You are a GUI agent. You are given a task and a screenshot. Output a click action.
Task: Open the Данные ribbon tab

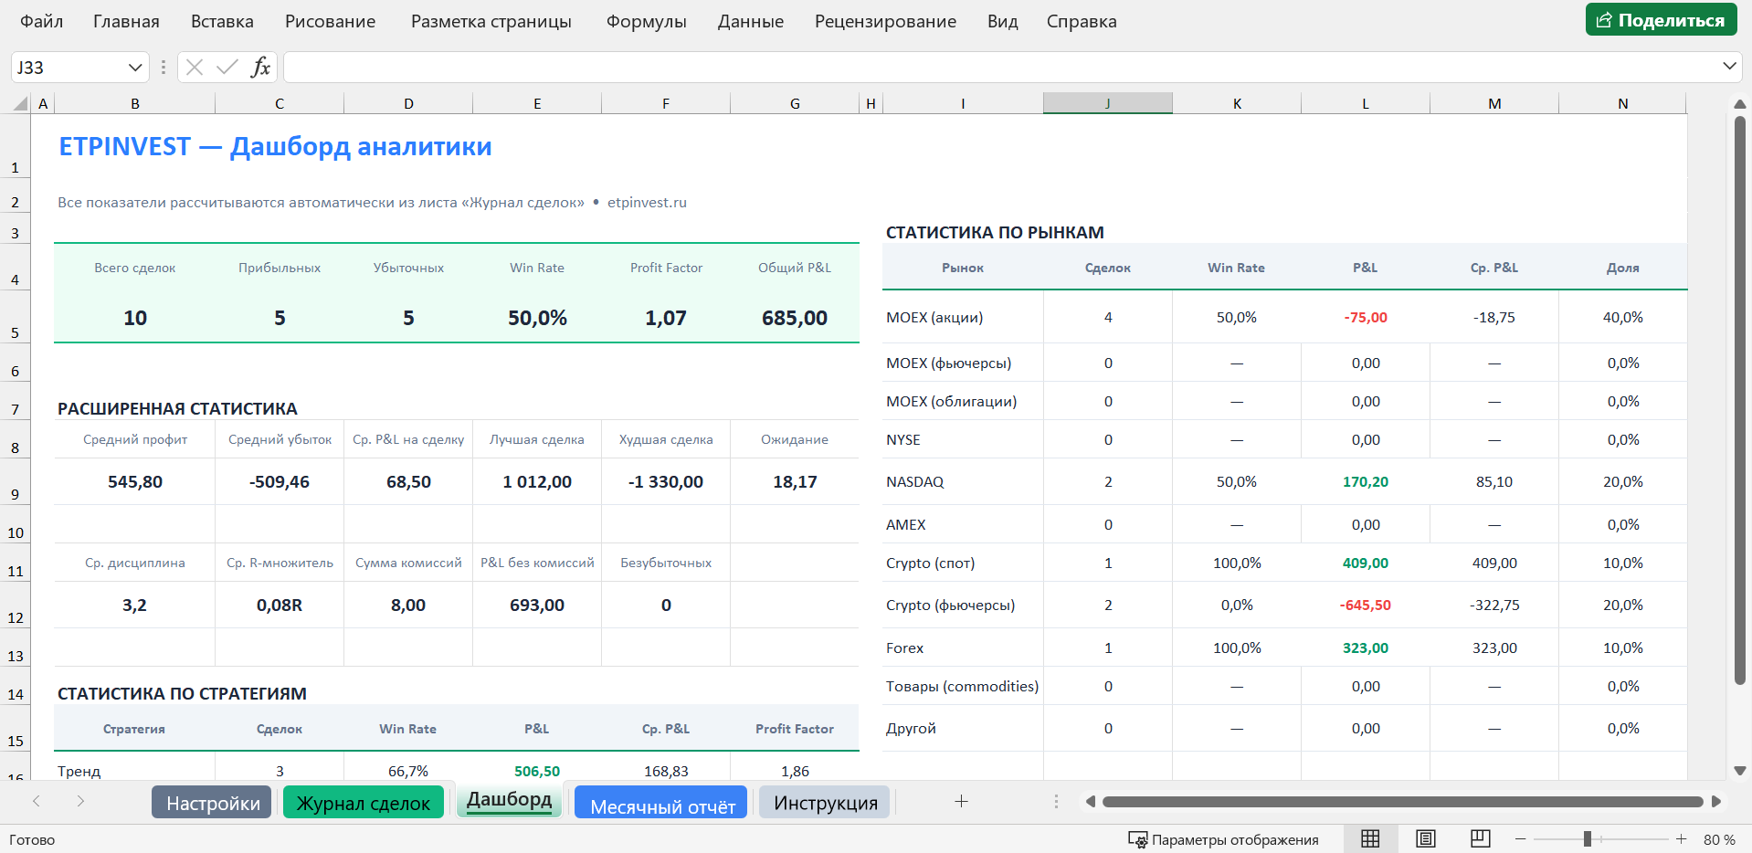pyautogui.click(x=751, y=21)
